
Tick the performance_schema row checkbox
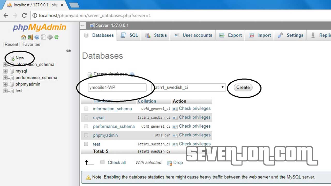pos(86,126)
